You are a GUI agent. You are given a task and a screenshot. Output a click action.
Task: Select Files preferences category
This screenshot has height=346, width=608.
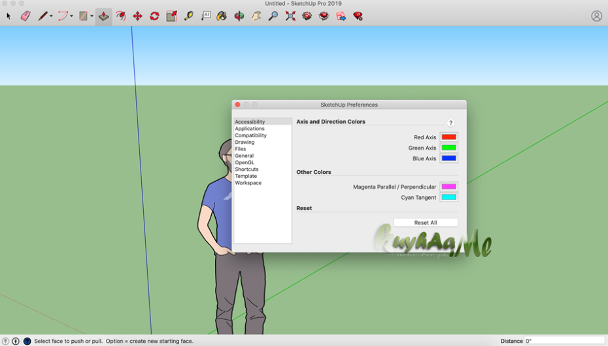tap(263, 149)
